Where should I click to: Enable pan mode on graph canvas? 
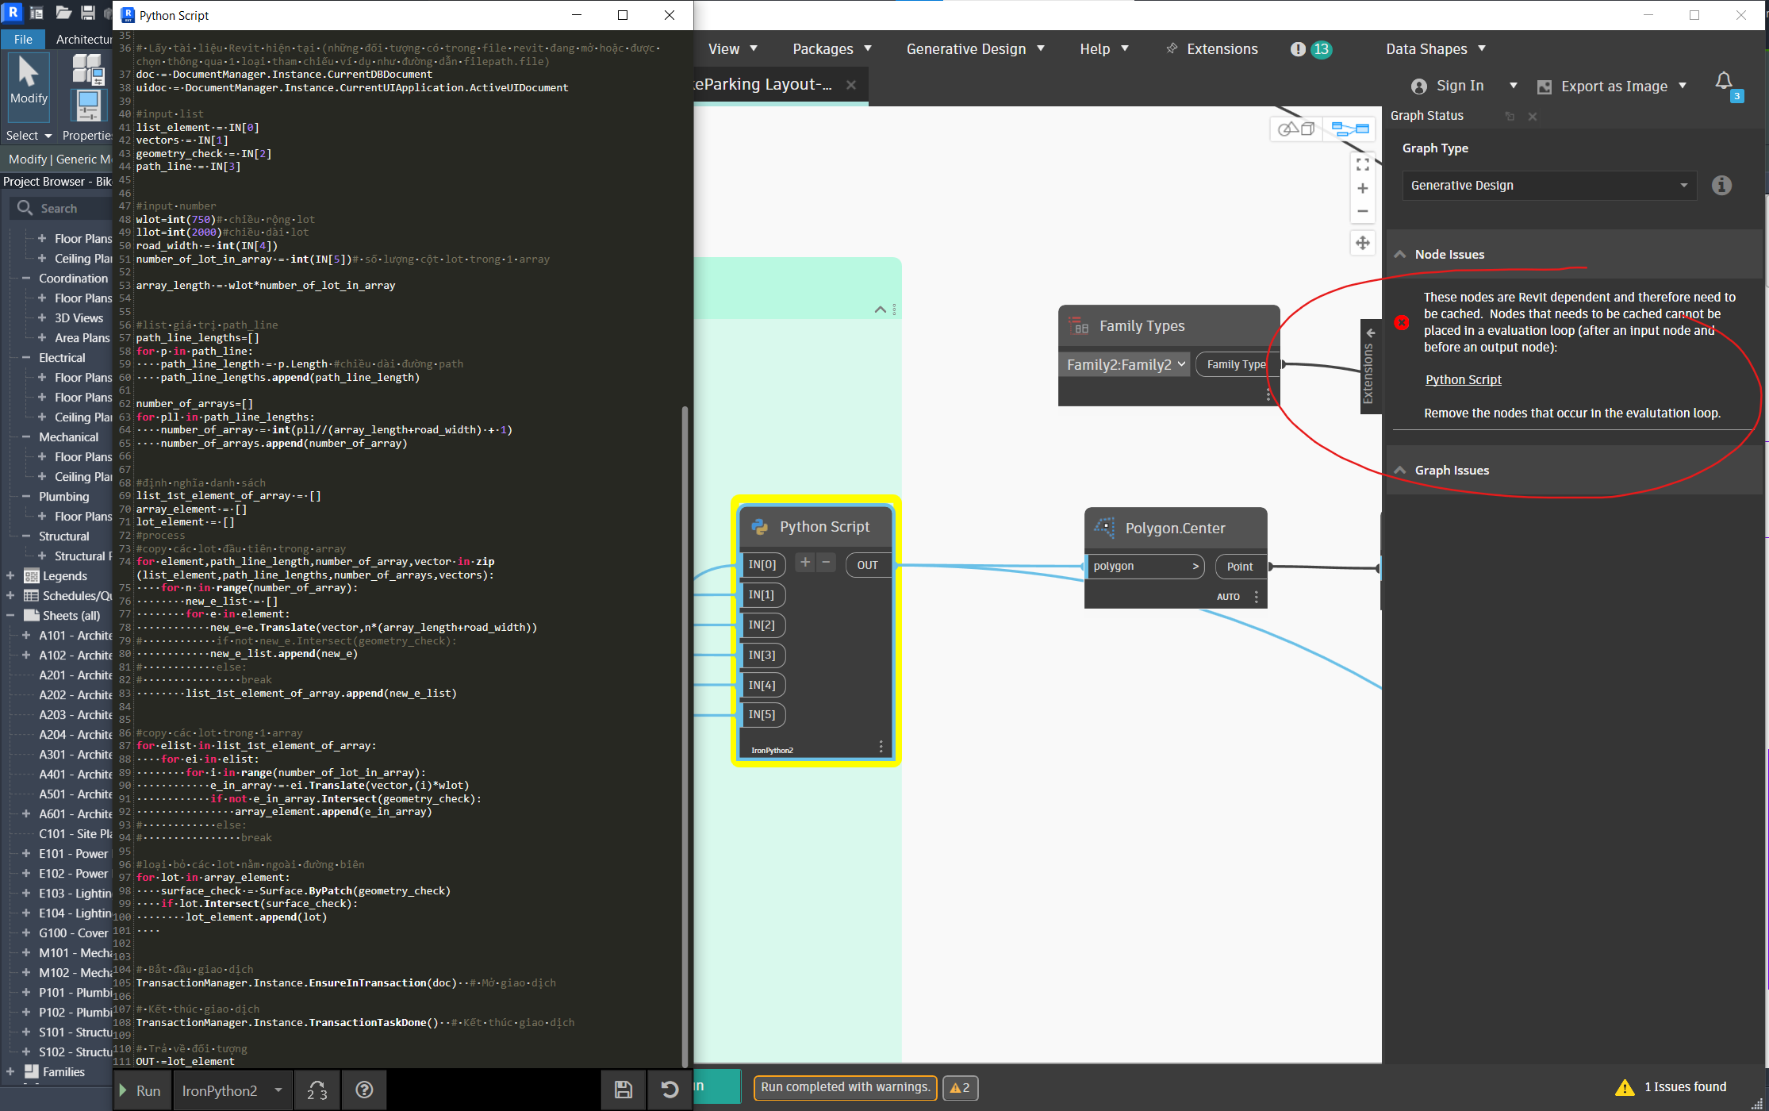(1362, 243)
